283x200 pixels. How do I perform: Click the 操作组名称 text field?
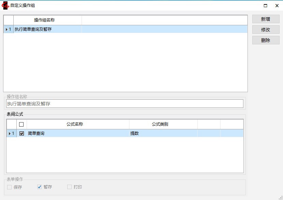(125, 104)
